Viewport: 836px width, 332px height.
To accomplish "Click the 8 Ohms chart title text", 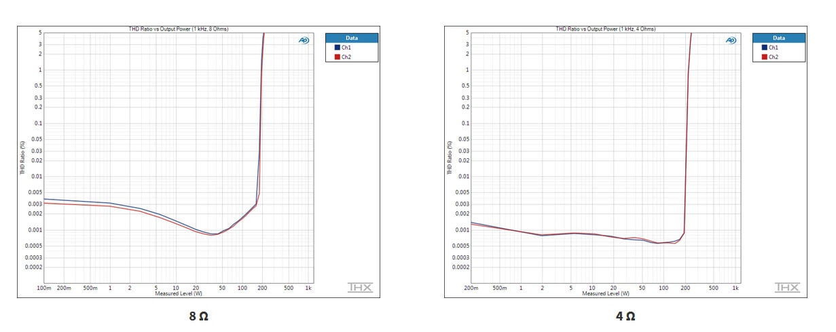I will 179,29.
